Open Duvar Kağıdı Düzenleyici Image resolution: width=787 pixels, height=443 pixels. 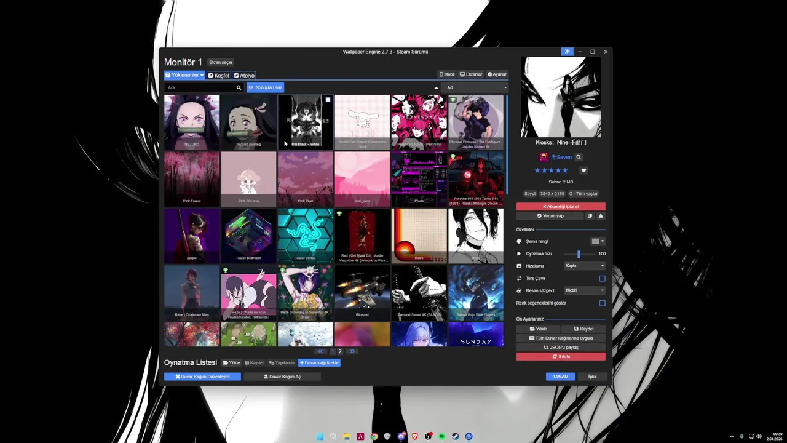(202, 377)
